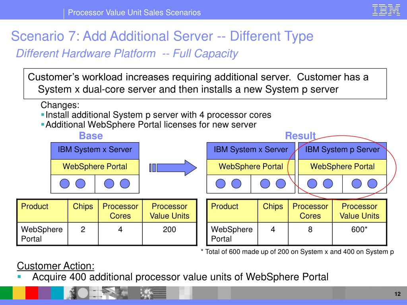Screen dimensions: 407x305
Task: Click the 'Customer Action:' heading
Action: click(56, 266)
